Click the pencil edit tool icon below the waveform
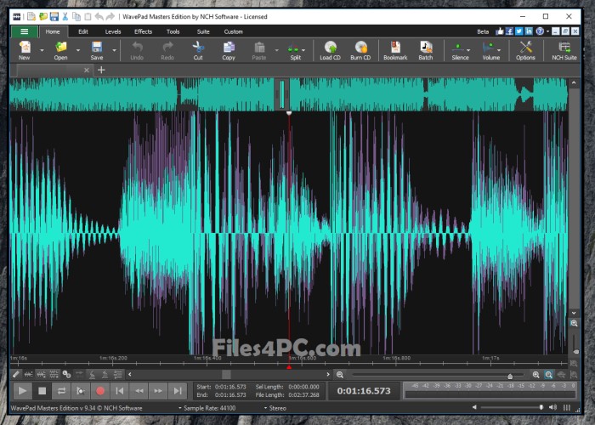This screenshot has width=595, height=425. 16,375
